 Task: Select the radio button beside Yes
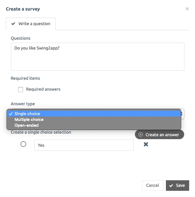(x=23, y=144)
